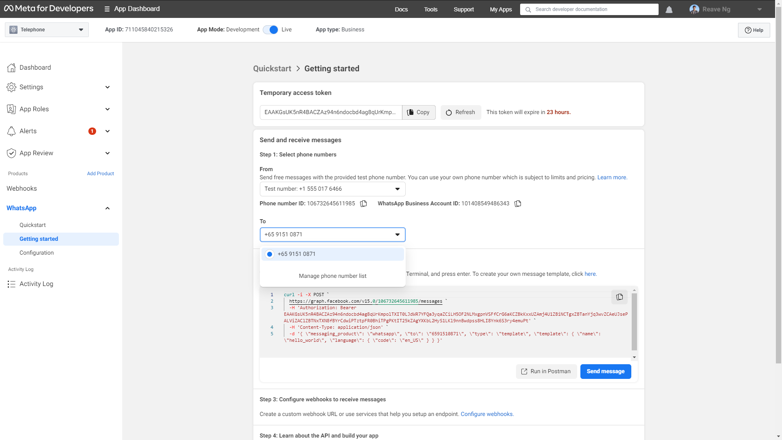The height and width of the screenshot is (440, 782).
Task: Open the notifications bell
Action: click(x=669, y=9)
